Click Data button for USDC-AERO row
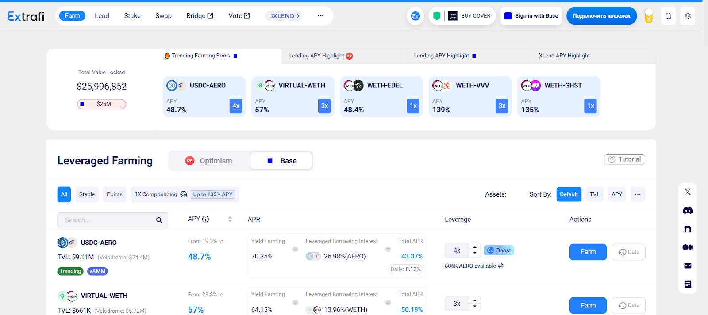Screen dimensions: 708x315 [628, 252]
